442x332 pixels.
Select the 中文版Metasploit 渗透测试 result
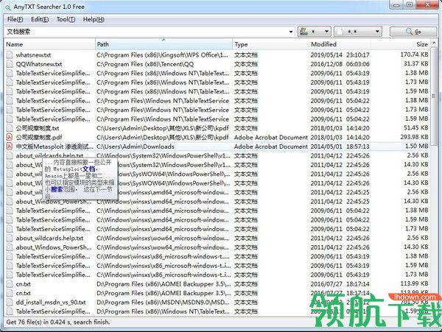click(55, 146)
